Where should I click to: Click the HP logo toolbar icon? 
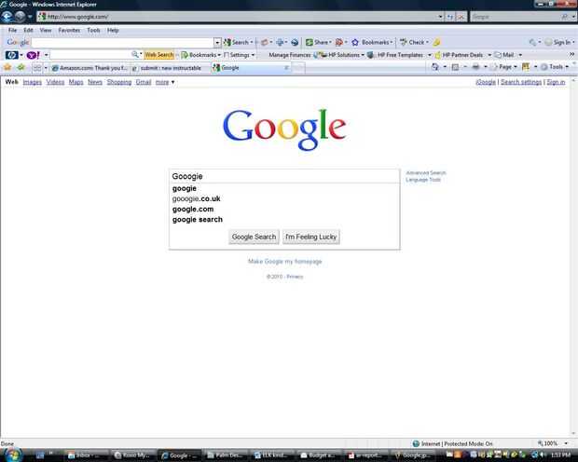(12, 55)
